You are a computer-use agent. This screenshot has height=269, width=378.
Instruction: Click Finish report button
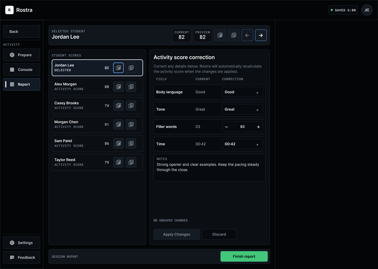coord(244,256)
